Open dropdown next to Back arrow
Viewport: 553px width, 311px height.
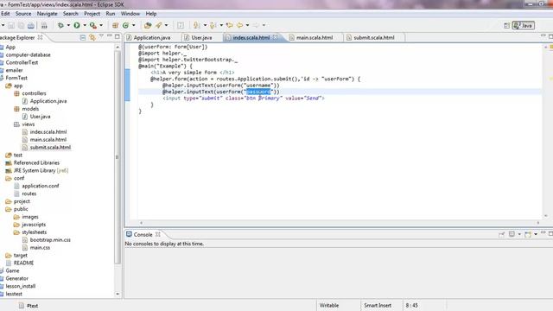click(248, 25)
